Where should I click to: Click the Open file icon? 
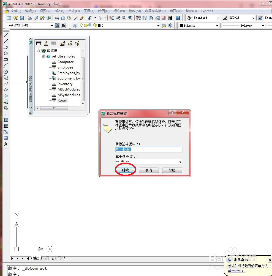15,18
